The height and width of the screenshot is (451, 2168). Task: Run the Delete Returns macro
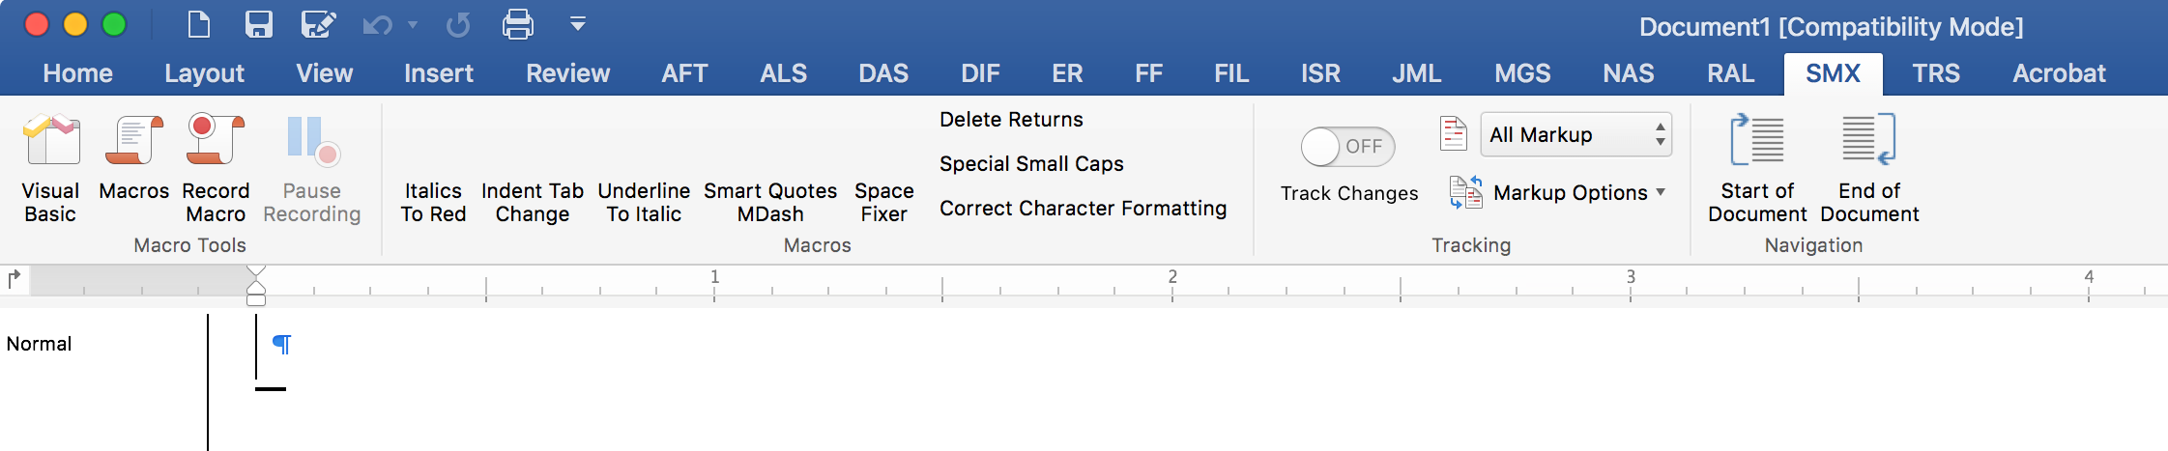1011,120
